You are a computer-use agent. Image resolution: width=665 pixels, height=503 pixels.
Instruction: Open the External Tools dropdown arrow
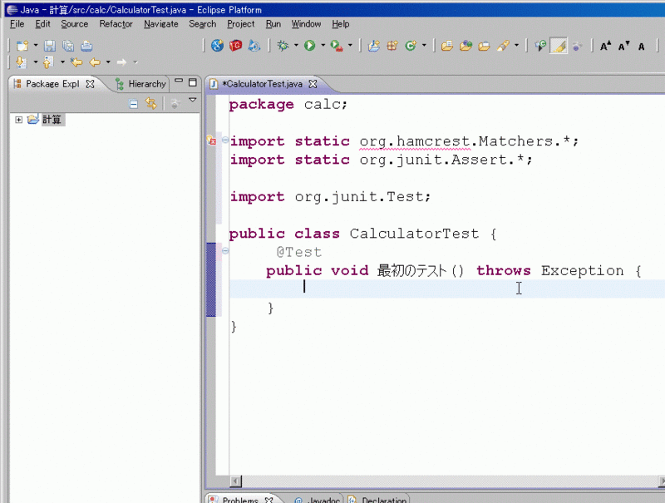pyautogui.click(x=350, y=45)
